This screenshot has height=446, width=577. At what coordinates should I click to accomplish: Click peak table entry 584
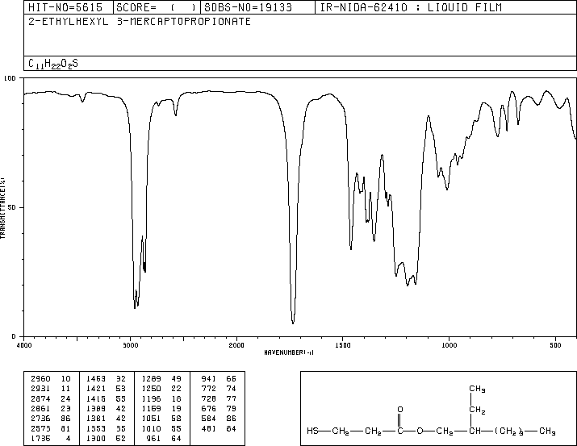[x=209, y=419]
